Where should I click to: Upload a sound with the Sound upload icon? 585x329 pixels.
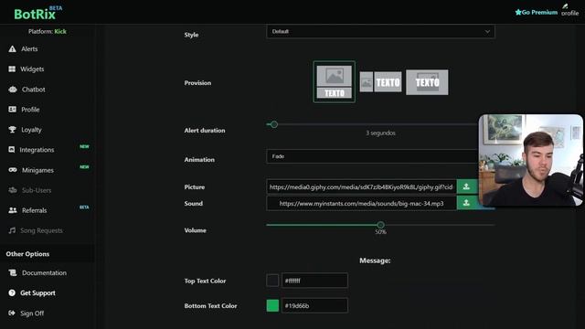click(x=466, y=203)
